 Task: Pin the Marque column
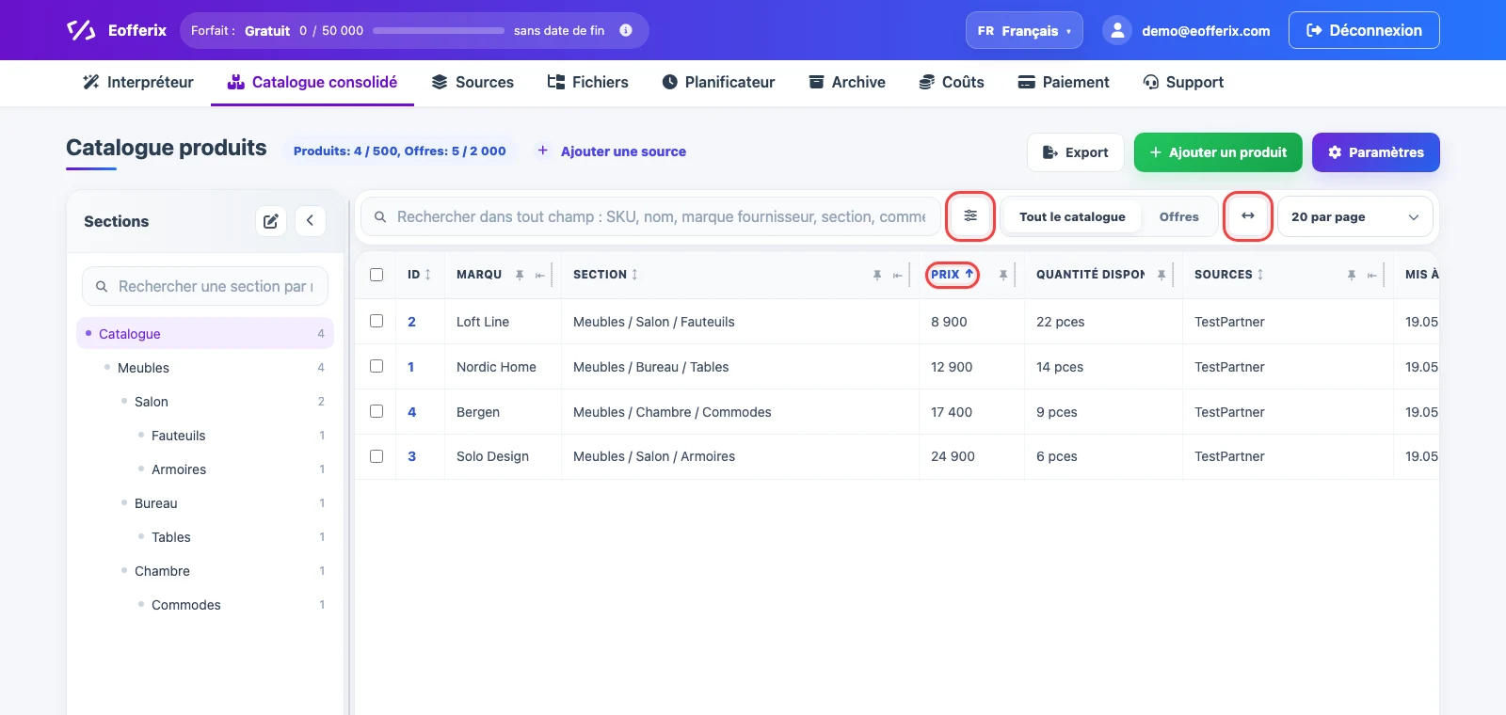(x=520, y=275)
